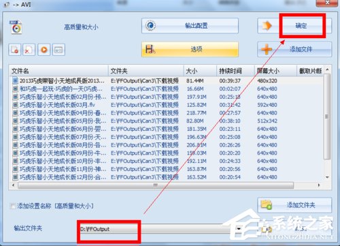Screen dimensions: 340x246
Task: Click size value 81.44M
Action: (x=195, y=80)
